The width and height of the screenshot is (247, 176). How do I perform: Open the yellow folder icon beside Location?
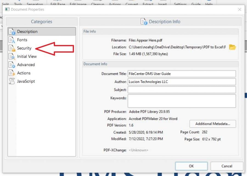click(x=232, y=47)
